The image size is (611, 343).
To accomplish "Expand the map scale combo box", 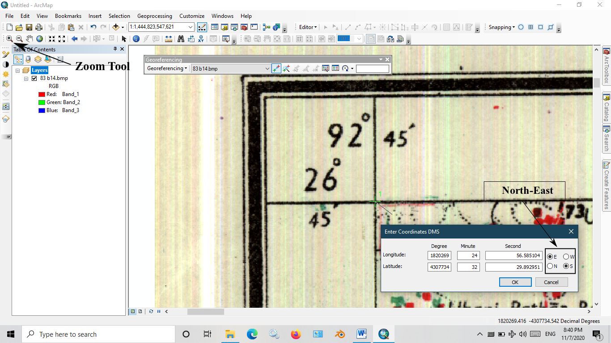I will click(x=191, y=27).
